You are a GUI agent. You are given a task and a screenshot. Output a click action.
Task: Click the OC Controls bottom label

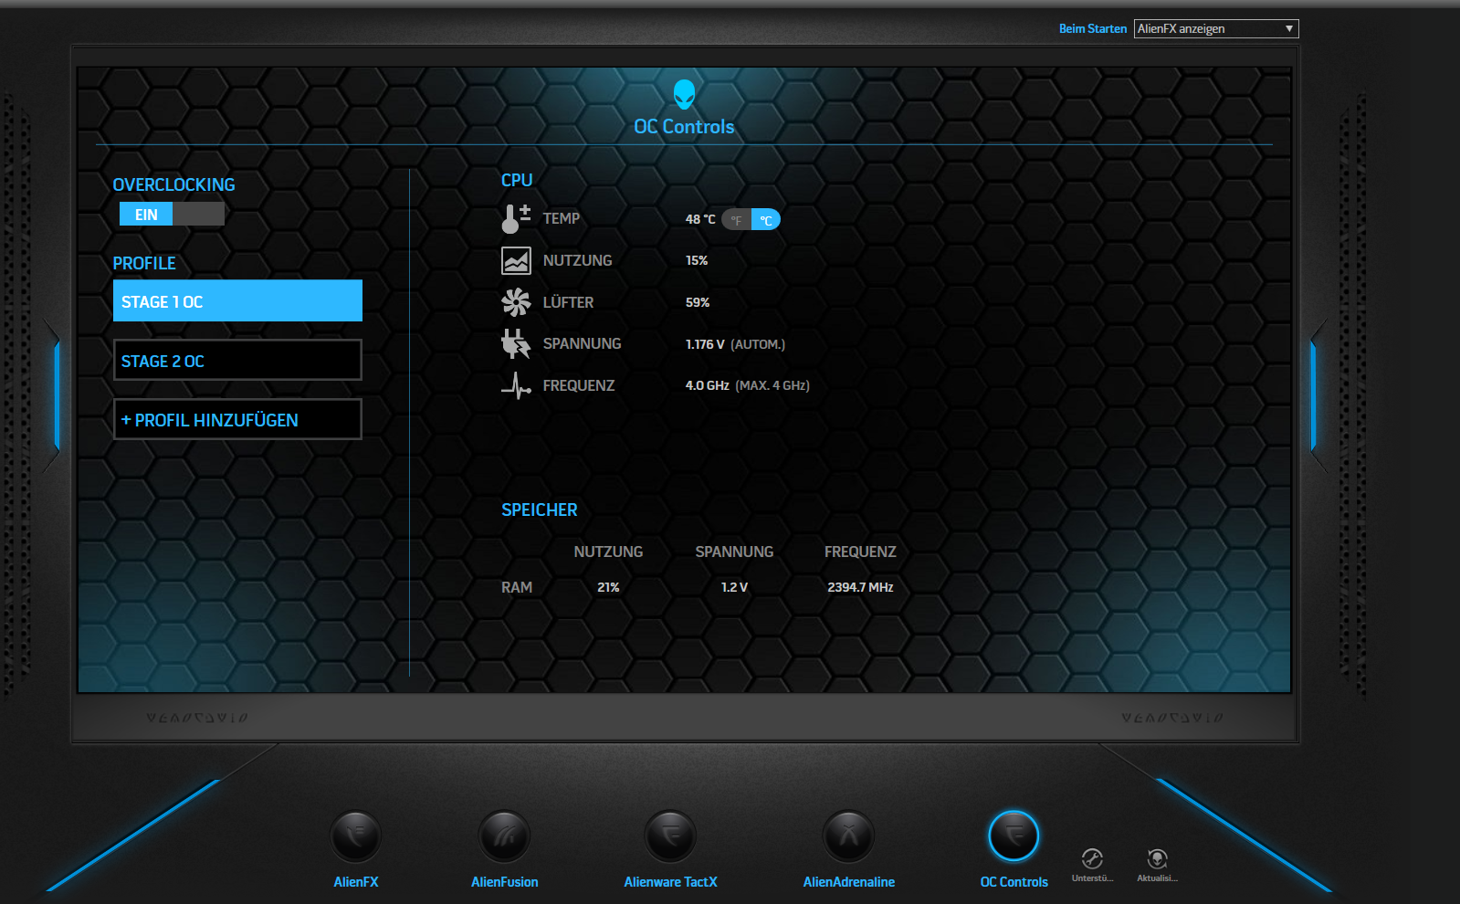[x=1014, y=882]
